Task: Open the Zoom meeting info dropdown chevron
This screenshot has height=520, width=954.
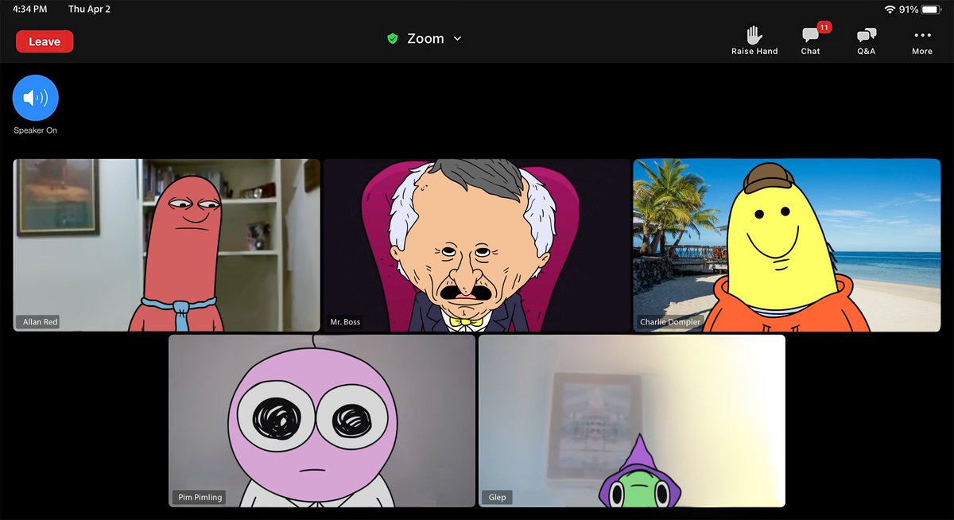Action: tap(457, 39)
